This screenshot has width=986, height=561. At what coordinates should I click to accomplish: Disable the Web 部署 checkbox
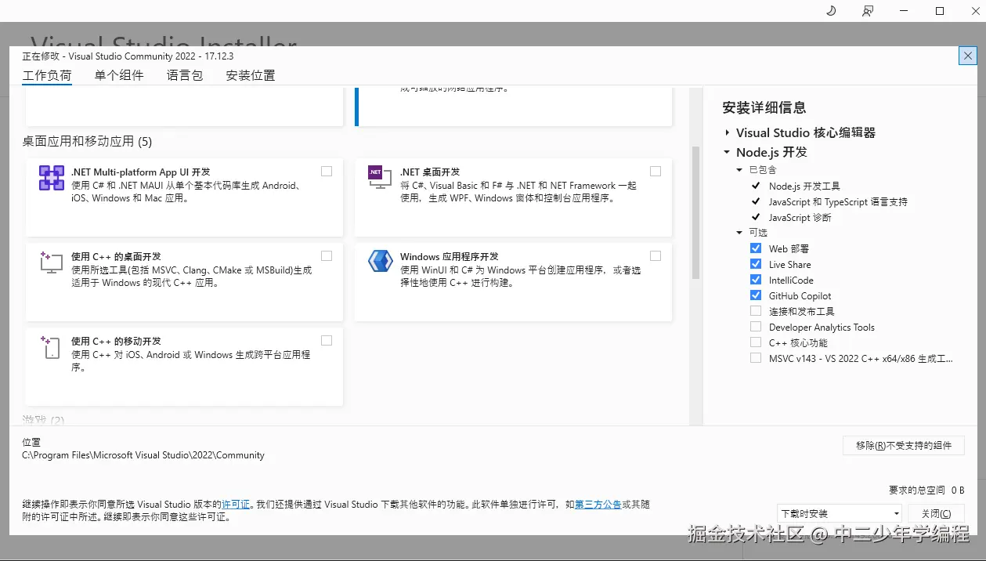coord(756,248)
